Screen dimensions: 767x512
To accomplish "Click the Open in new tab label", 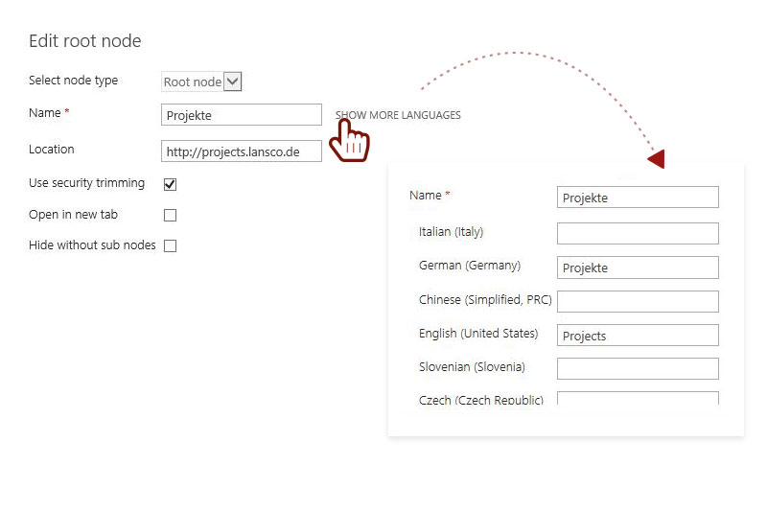I will click(x=74, y=214).
